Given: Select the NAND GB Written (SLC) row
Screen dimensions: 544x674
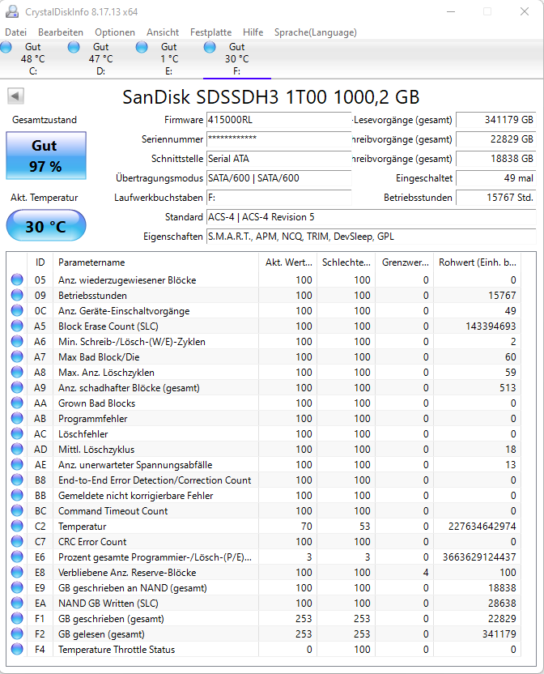Looking at the screenshot, I should tap(264, 603).
